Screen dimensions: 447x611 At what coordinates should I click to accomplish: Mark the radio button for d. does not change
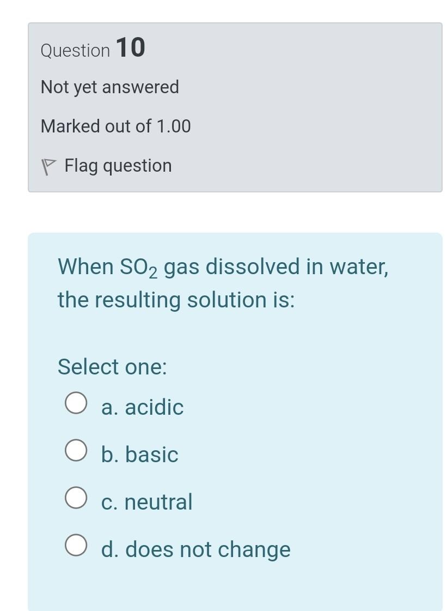click(76, 545)
